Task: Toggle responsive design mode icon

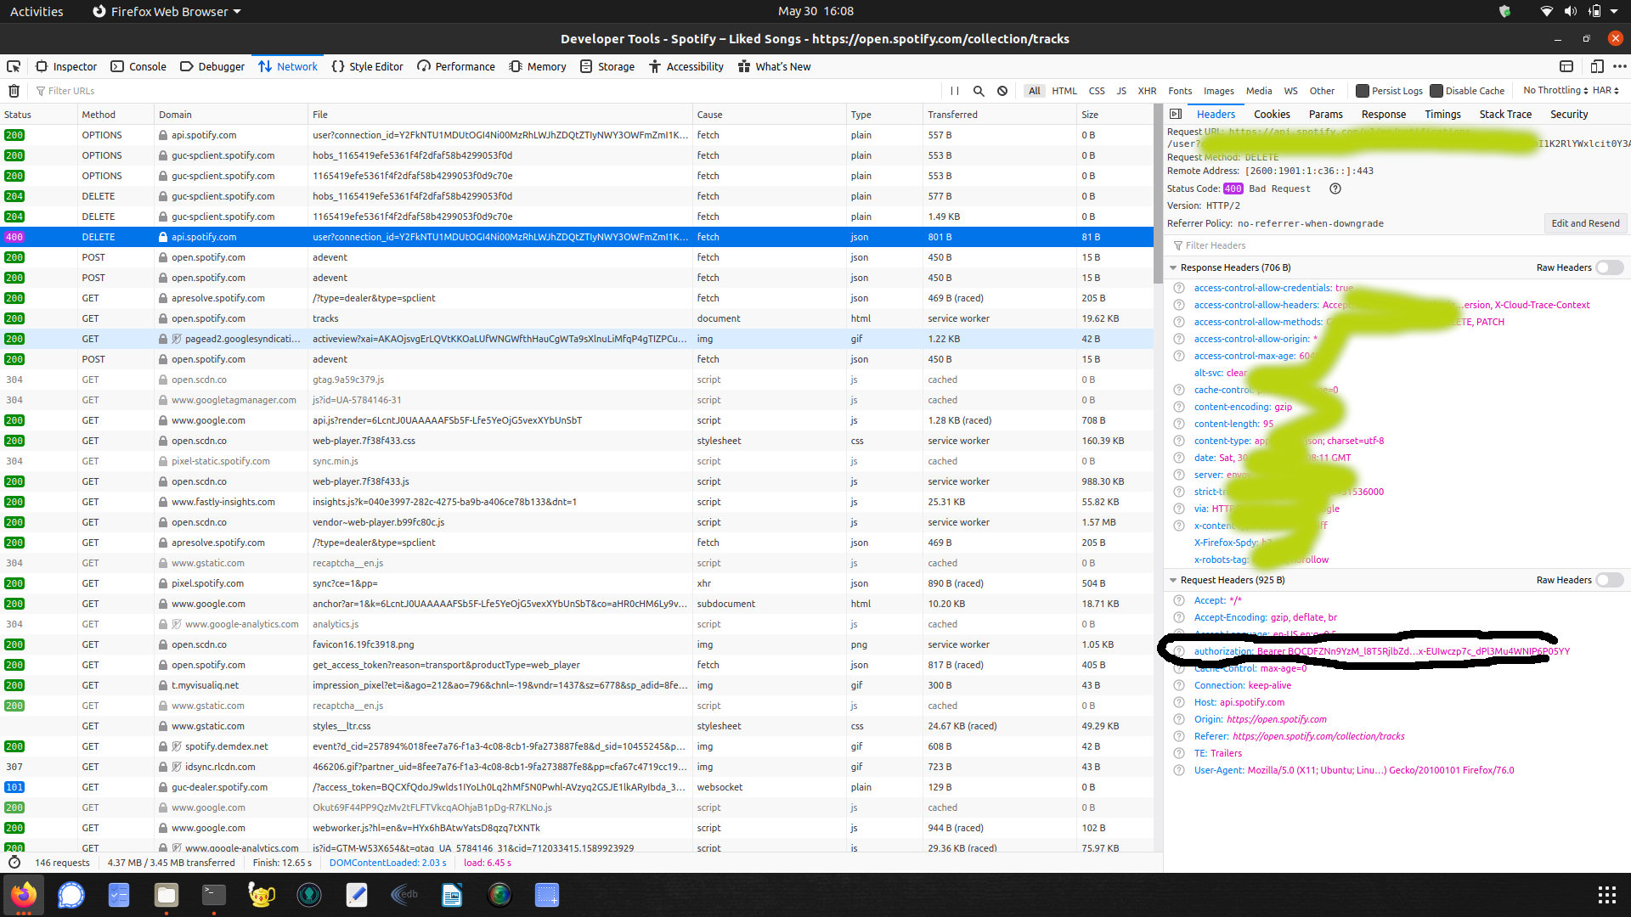Action: (1597, 66)
